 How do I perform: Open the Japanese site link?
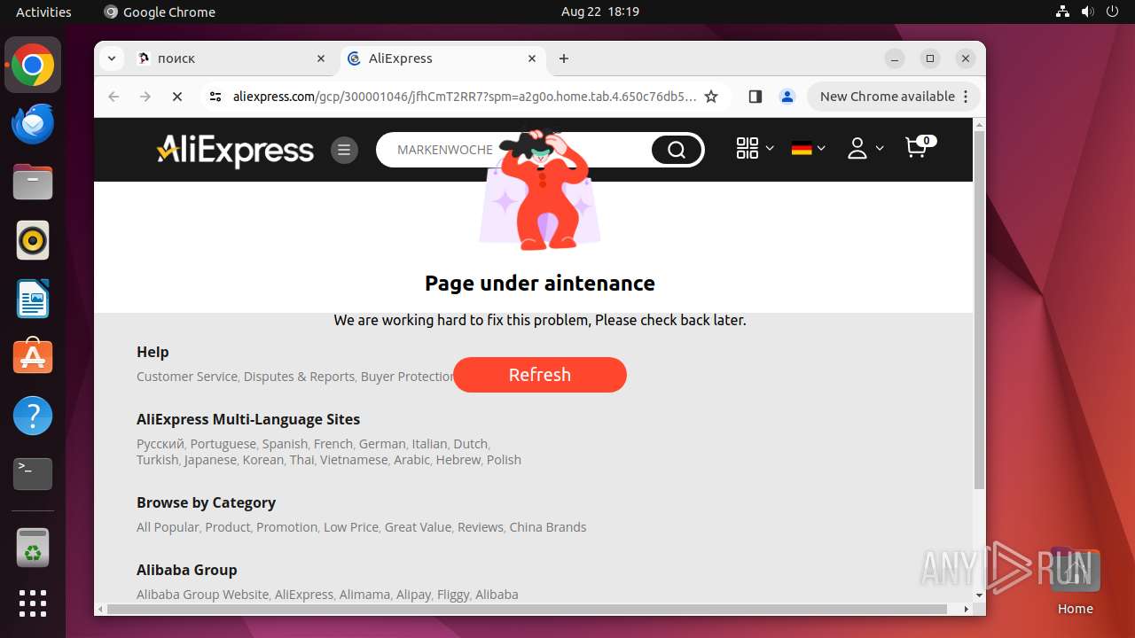[x=211, y=460]
